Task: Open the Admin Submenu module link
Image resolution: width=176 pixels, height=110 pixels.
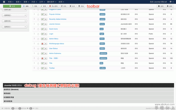Action: (x=55, y=53)
